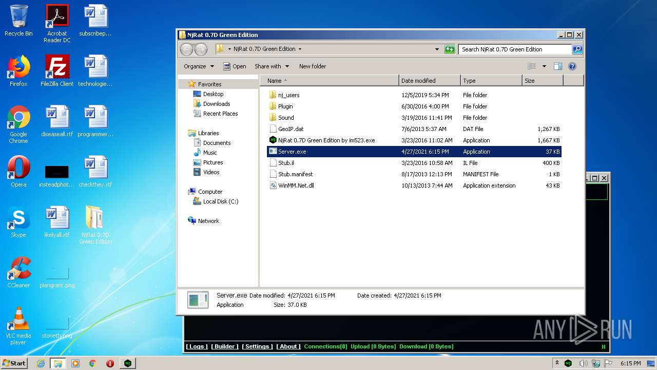Select likelyall.rtf desktop file

[57, 222]
